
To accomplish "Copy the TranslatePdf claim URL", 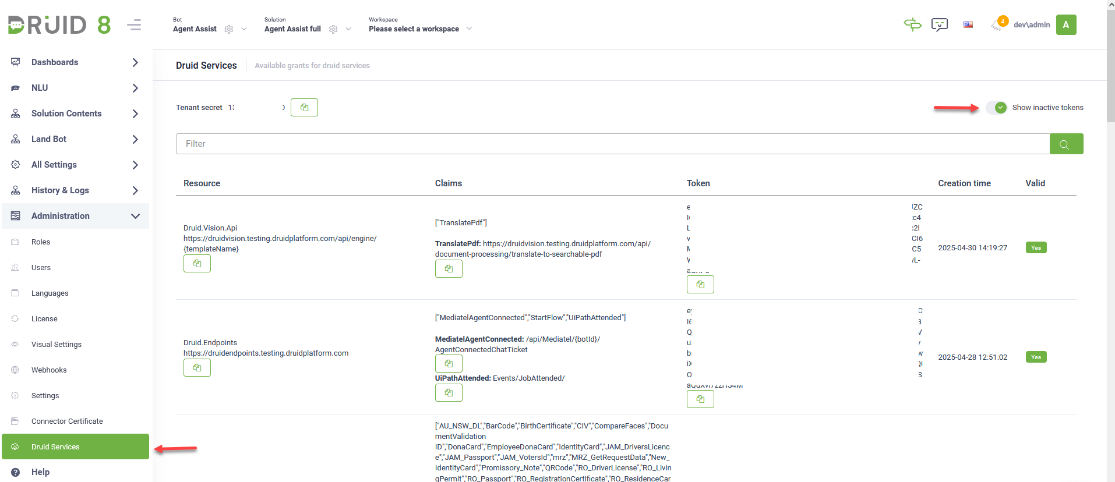I will click(x=449, y=269).
